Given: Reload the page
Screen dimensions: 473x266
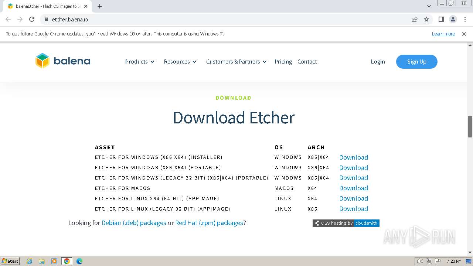Looking at the screenshot, I should [x=32, y=19].
